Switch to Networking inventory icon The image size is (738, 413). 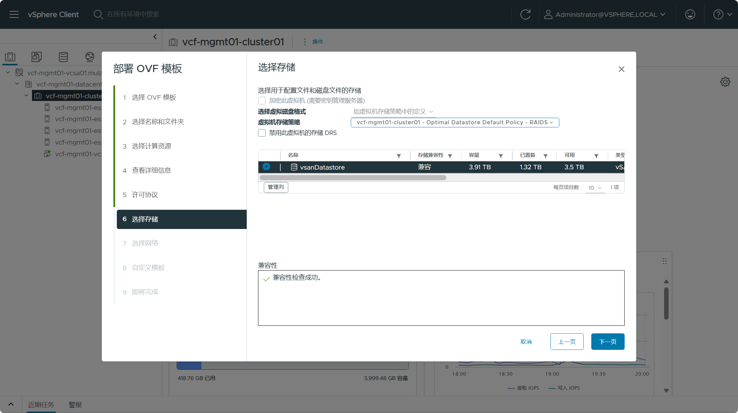[90, 57]
